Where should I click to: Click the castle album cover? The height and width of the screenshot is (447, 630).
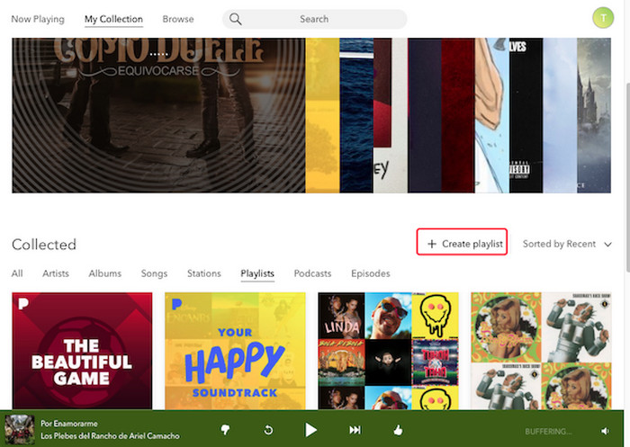594,115
